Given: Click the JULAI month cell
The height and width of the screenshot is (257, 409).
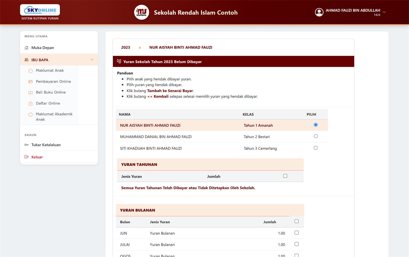Looking at the screenshot, I should tap(125, 245).
